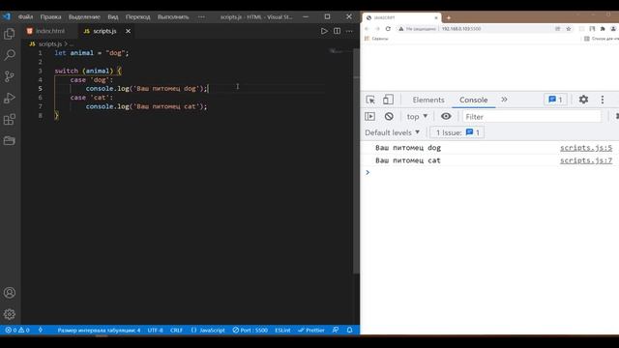The image size is (619, 348).
Task: Click the issues counter badge in DevTools toolbar
Action: click(x=555, y=100)
